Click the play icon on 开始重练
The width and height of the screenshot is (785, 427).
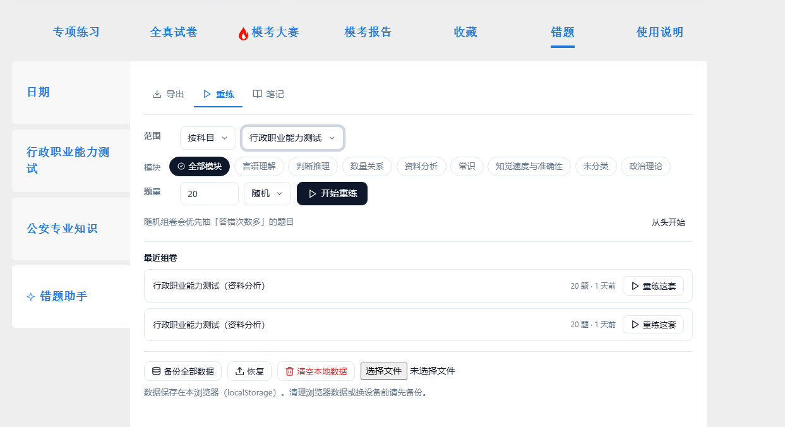(x=312, y=194)
